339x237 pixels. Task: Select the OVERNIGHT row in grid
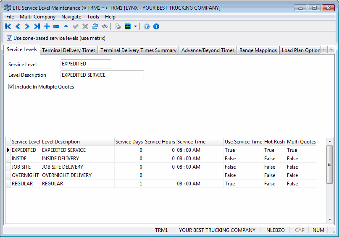[x=25, y=175]
